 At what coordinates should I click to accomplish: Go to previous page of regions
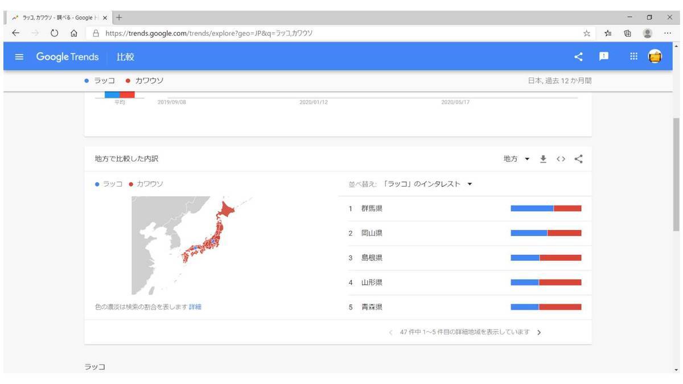[390, 332]
